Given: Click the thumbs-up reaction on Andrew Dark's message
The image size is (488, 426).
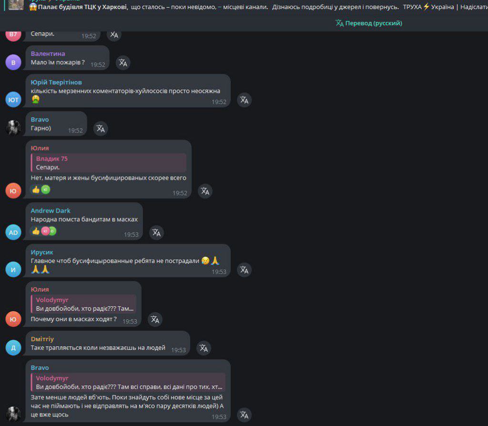Looking at the screenshot, I should click(x=36, y=231).
